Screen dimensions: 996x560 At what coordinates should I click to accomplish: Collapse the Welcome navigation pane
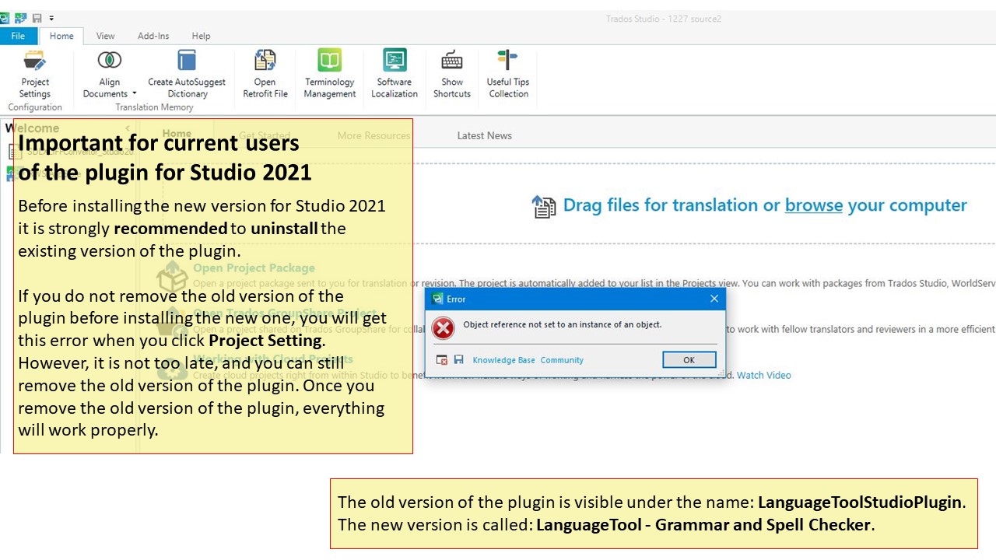coord(128,128)
